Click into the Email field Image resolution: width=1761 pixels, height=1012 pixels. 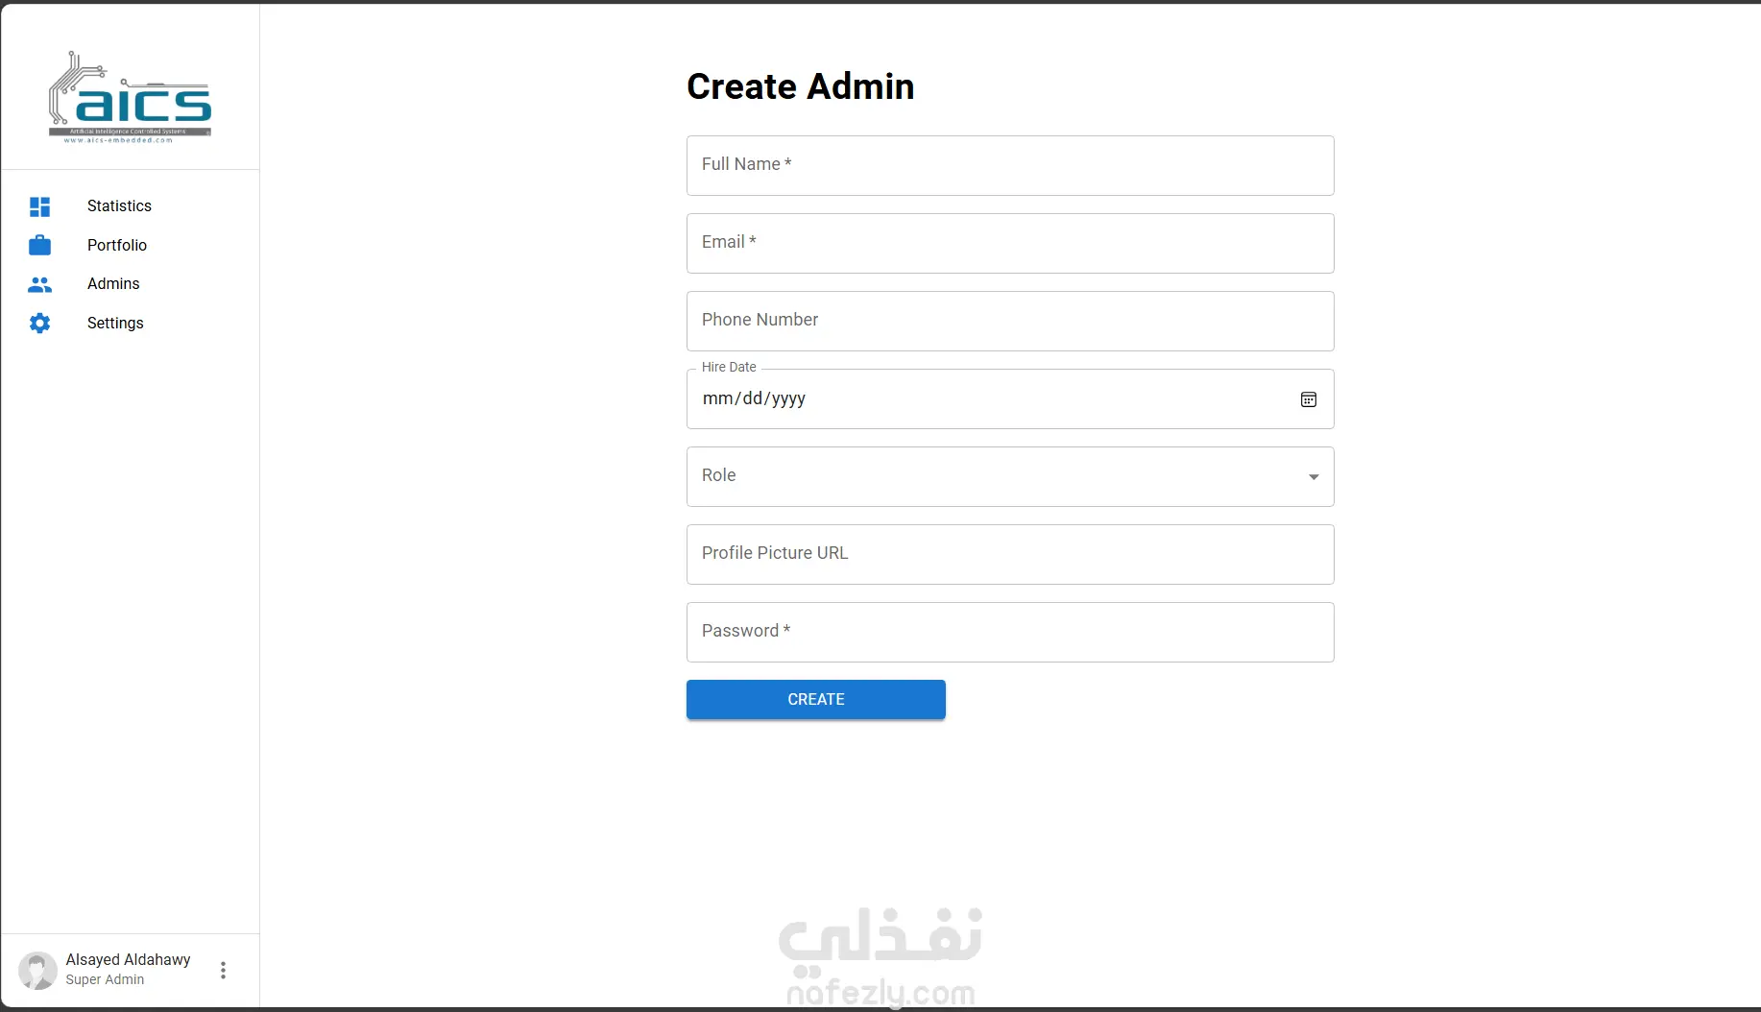(x=1009, y=244)
